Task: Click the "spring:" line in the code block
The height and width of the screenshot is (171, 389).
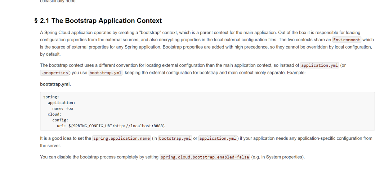Action: coord(50,97)
